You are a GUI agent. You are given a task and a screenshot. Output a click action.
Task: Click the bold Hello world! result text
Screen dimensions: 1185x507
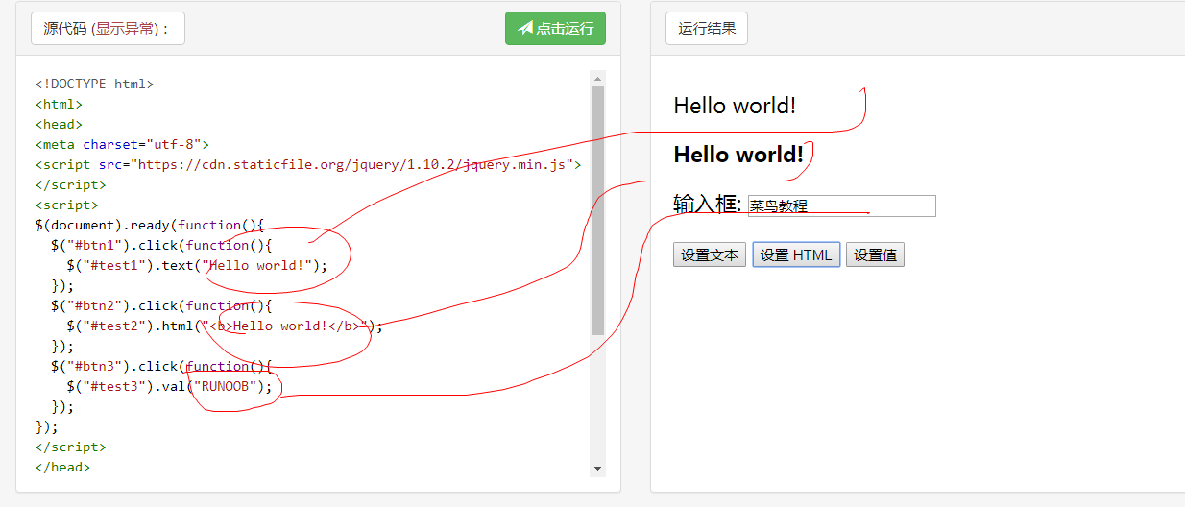(738, 155)
